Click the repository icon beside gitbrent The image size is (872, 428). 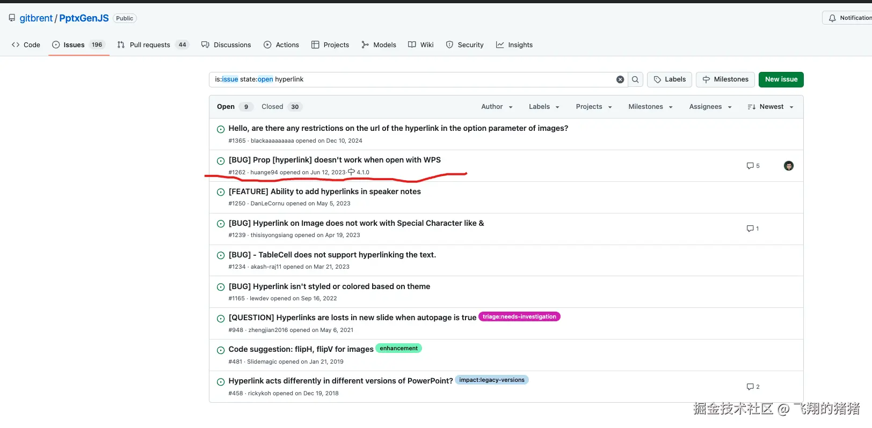coord(12,18)
